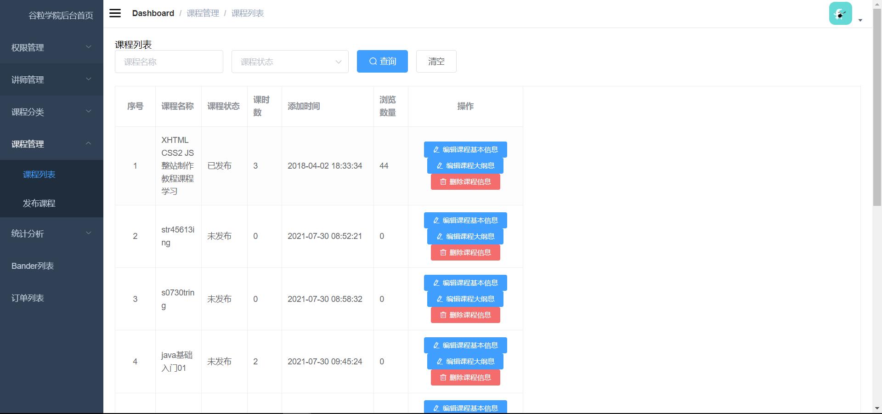Viewport: 882px width, 414px height.
Task: Collapse the 课程管理 sidebar menu
Action: click(x=51, y=144)
